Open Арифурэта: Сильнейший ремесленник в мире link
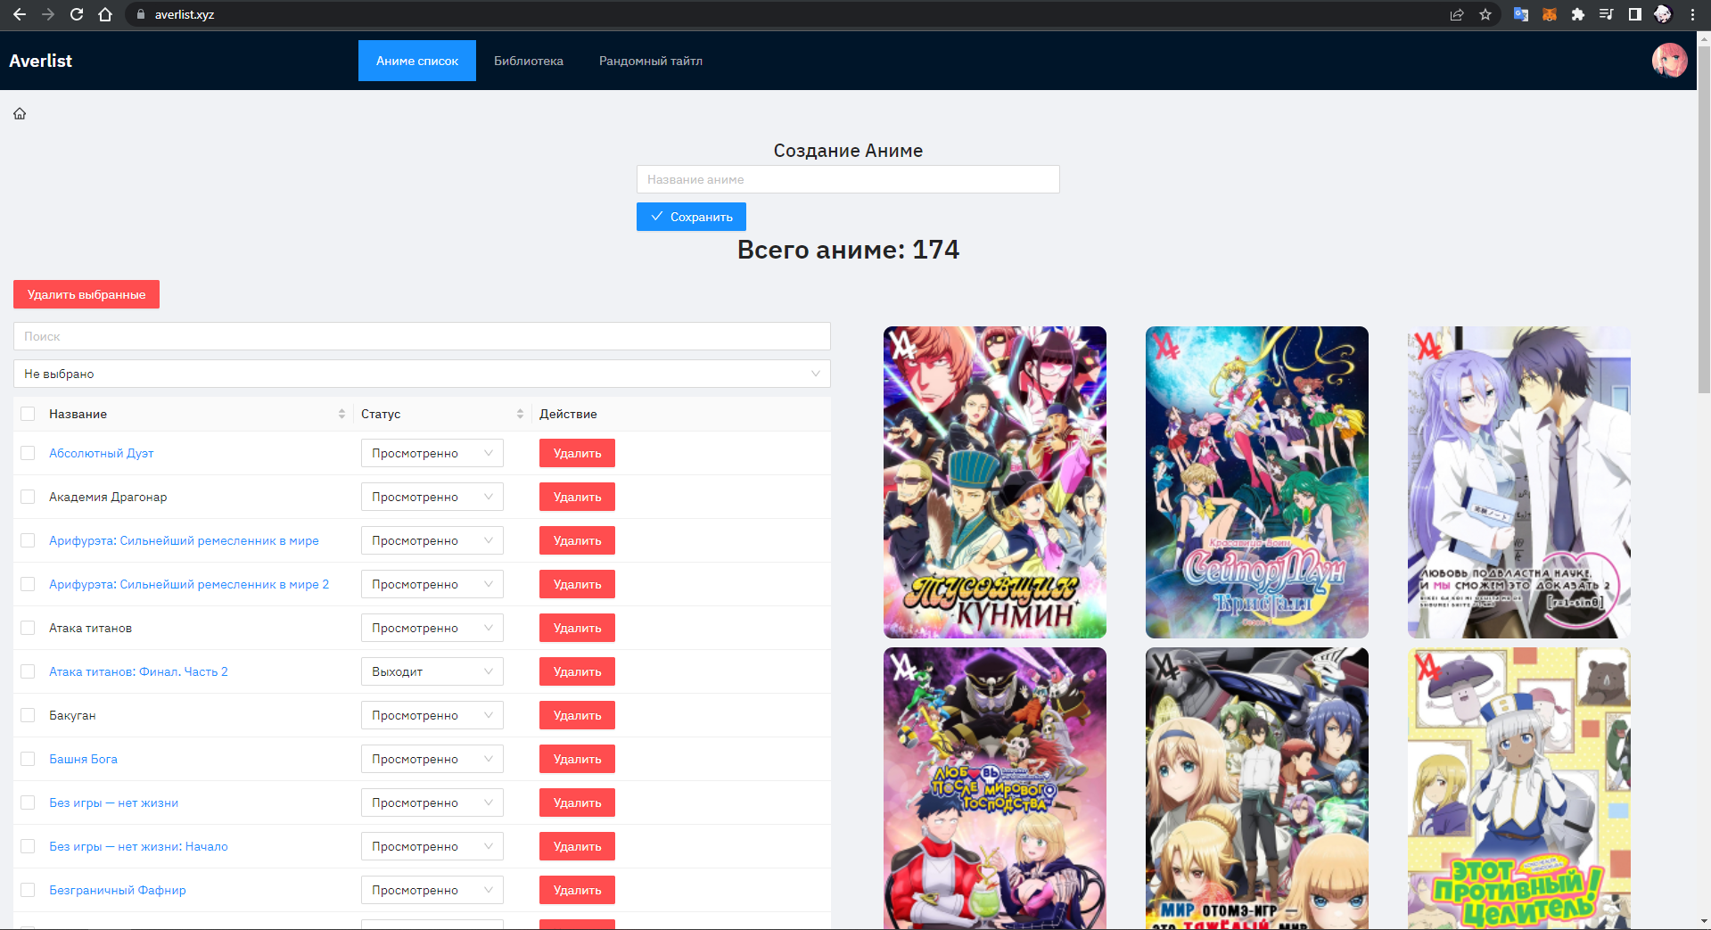The width and height of the screenshot is (1711, 930). click(x=184, y=540)
